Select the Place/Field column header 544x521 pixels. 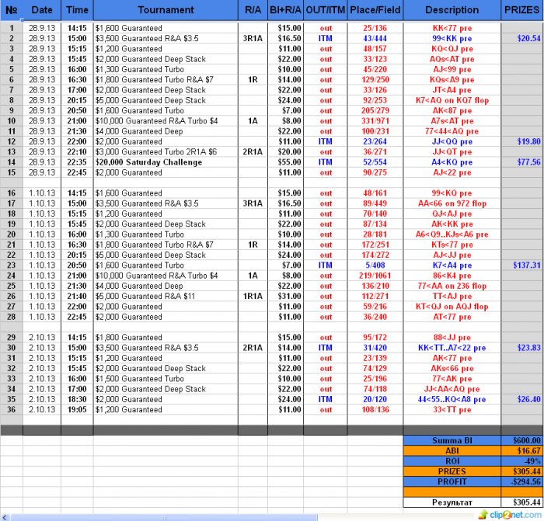point(375,10)
